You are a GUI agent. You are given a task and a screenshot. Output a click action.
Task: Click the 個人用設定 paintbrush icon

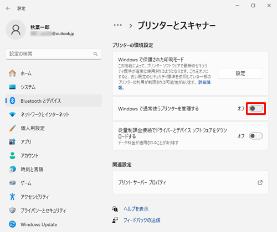pos(12,128)
